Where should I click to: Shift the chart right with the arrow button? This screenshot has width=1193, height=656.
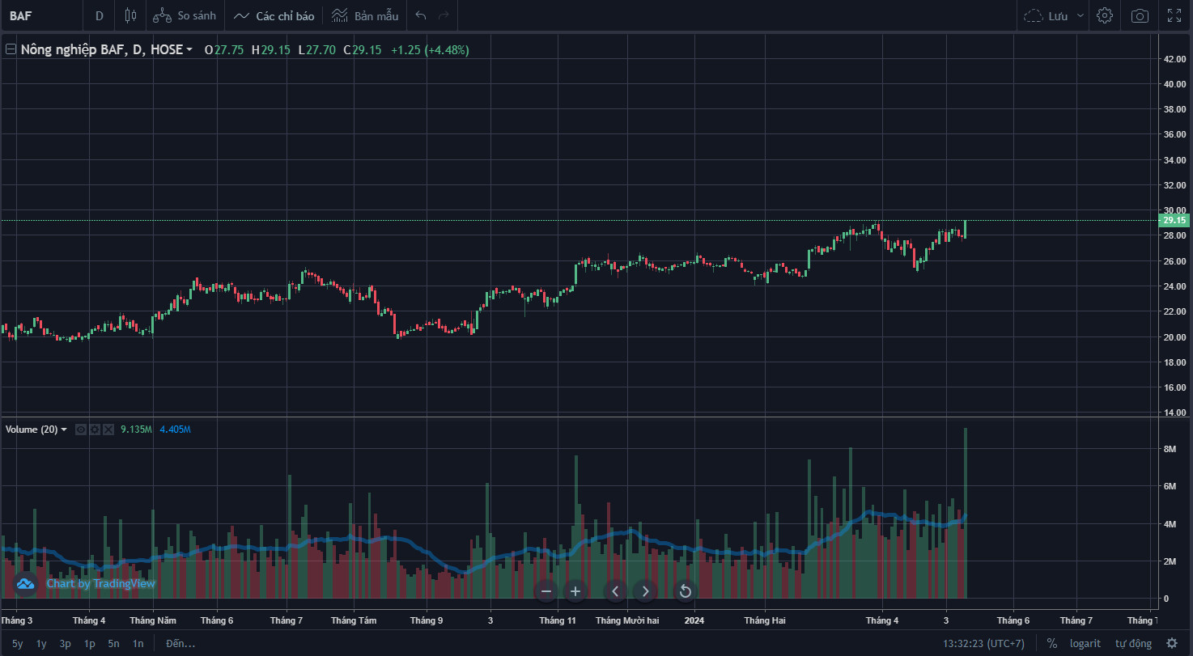click(x=645, y=591)
